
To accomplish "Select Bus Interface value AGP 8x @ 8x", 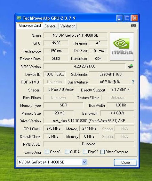I will [x=110, y=82].
